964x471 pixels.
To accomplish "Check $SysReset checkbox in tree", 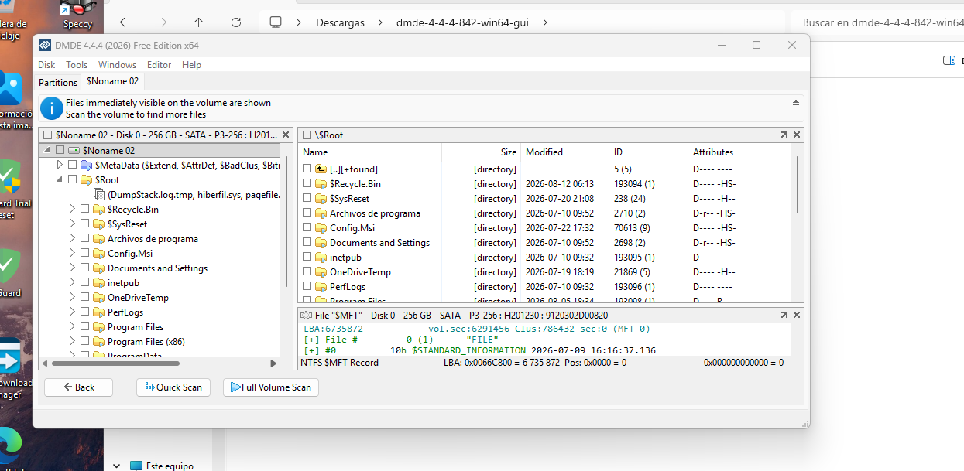I will point(84,224).
